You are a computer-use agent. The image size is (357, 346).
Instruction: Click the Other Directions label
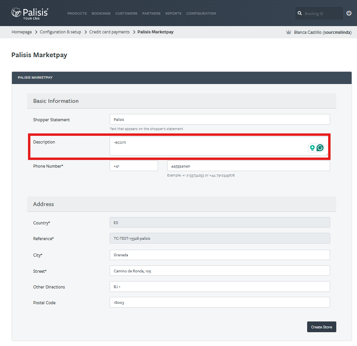[49, 287]
